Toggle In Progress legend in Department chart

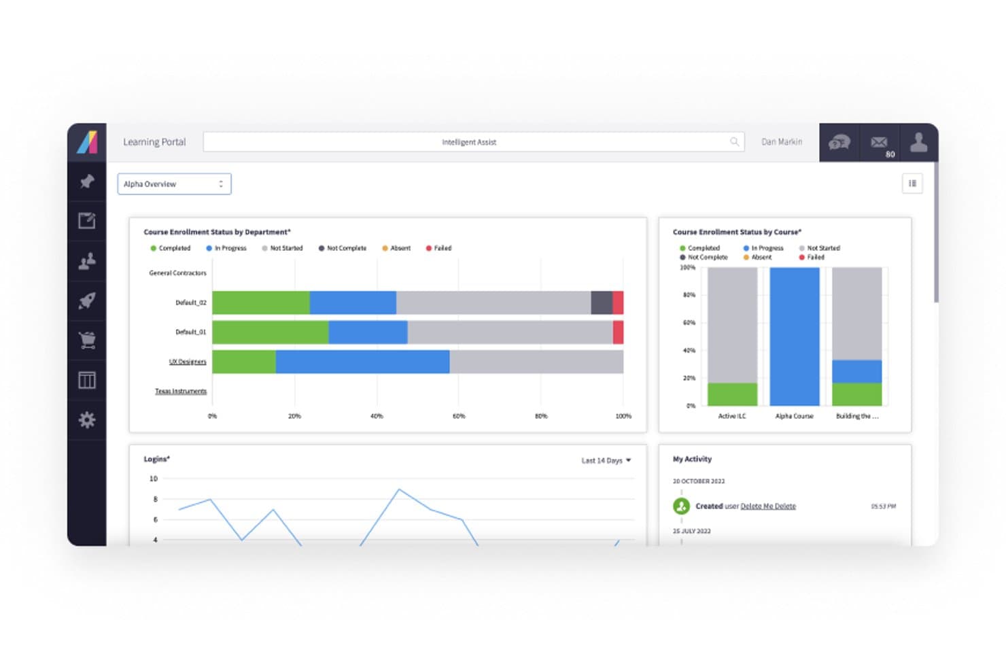point(226,248)
